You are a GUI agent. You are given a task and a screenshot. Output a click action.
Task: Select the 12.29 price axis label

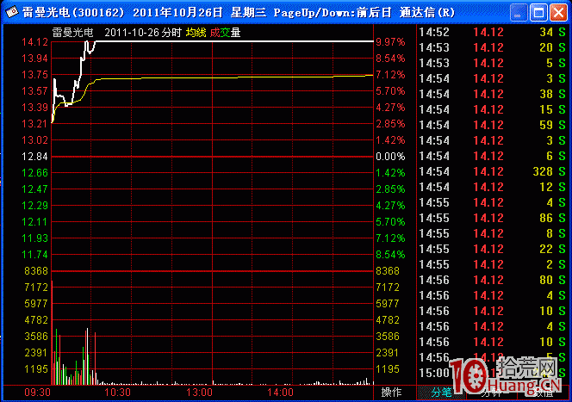click(x=34, y=206)
